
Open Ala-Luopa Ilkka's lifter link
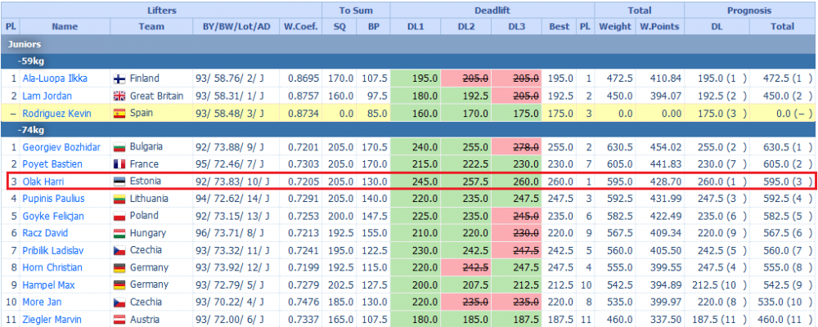pos(55,78)
